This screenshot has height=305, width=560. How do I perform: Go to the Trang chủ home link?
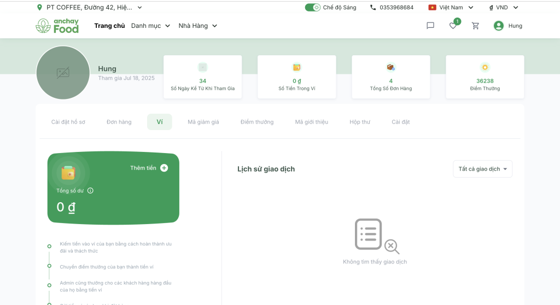pyautogui.click(x=109, y=26)
